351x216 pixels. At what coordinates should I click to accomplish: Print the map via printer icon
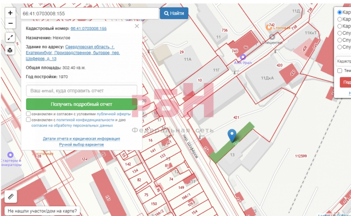coord(10,50)
